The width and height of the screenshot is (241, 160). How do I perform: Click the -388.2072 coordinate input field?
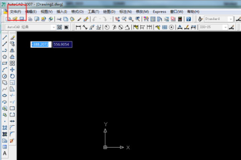pos(41,44)
